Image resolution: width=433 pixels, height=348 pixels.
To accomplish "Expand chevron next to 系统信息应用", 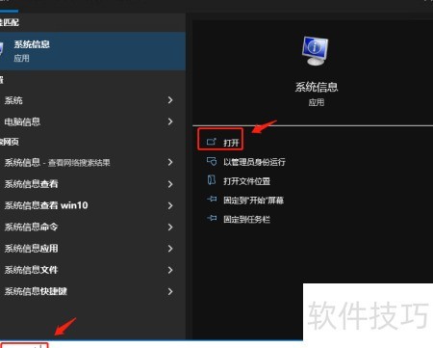I will (x=170, y=249).
